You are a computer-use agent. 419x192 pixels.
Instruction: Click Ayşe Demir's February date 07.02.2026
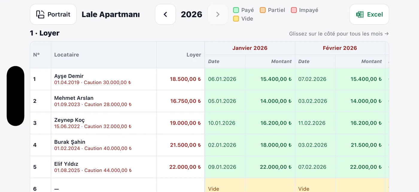pos(312,79)
